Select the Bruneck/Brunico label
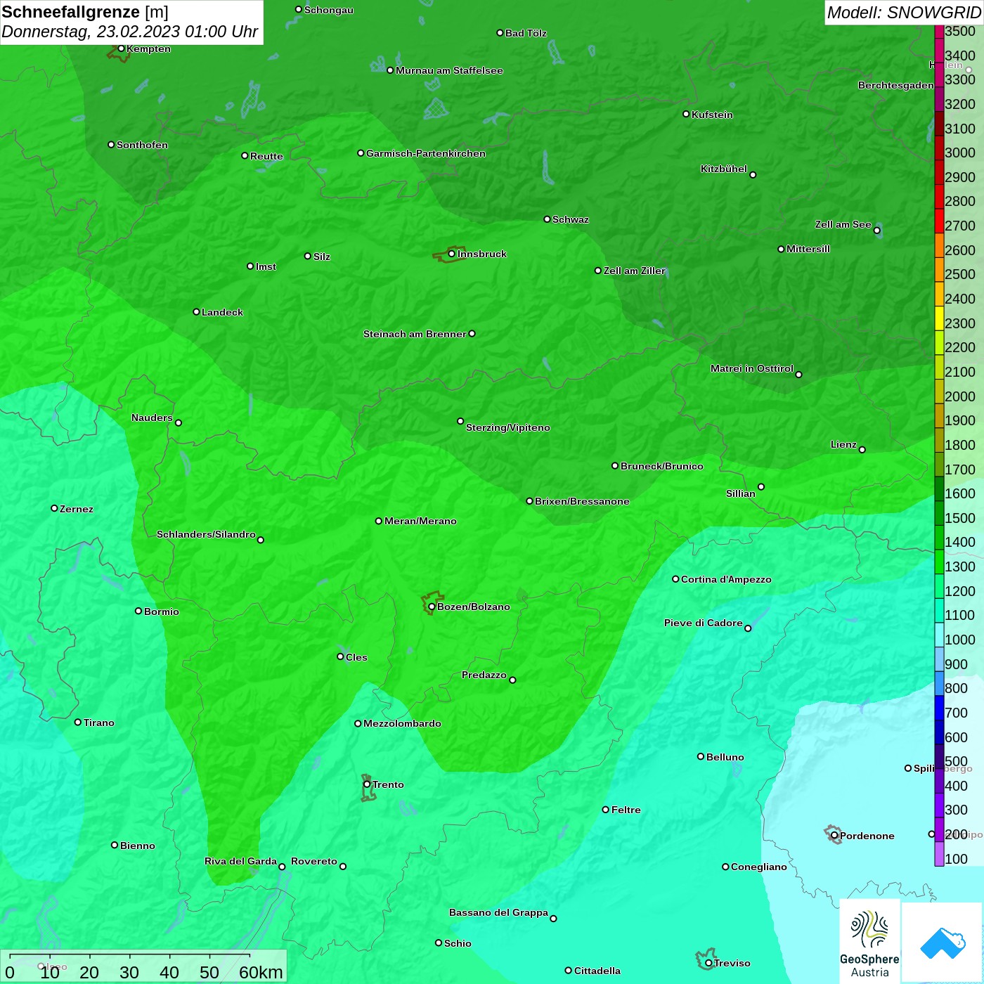The image size is (984, 984). (662, 466)
